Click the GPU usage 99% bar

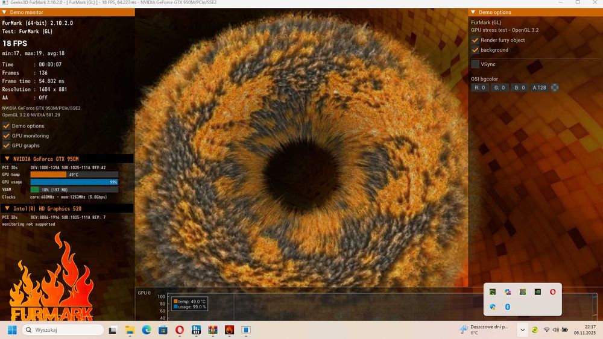74,182
